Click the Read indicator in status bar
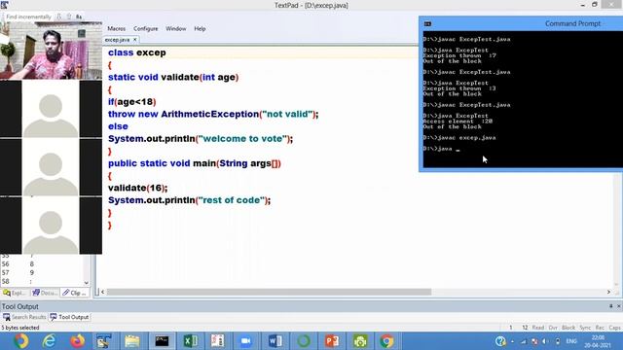 point(538,328)
